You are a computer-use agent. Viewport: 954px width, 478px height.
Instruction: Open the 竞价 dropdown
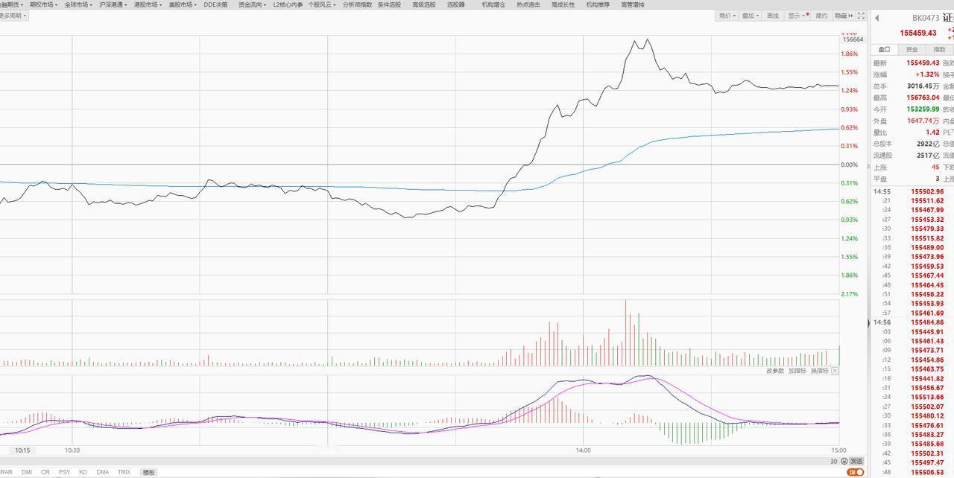(727, 16)
